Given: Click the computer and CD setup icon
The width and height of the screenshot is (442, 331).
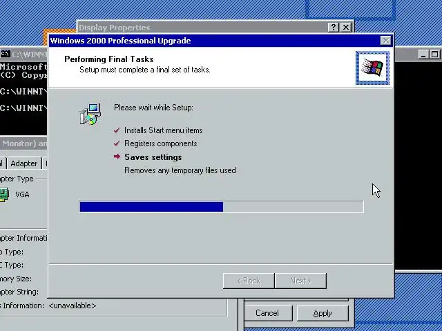Looking at the screenshot, I should click(90, 114).
